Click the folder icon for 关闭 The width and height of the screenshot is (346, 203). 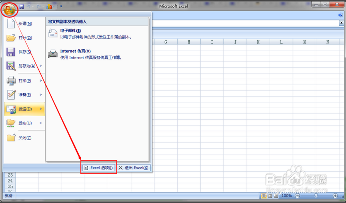(x=11, y=138)
